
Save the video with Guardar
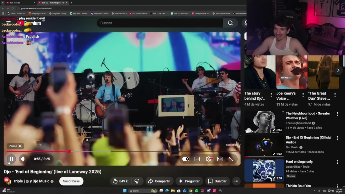(217, 181)
